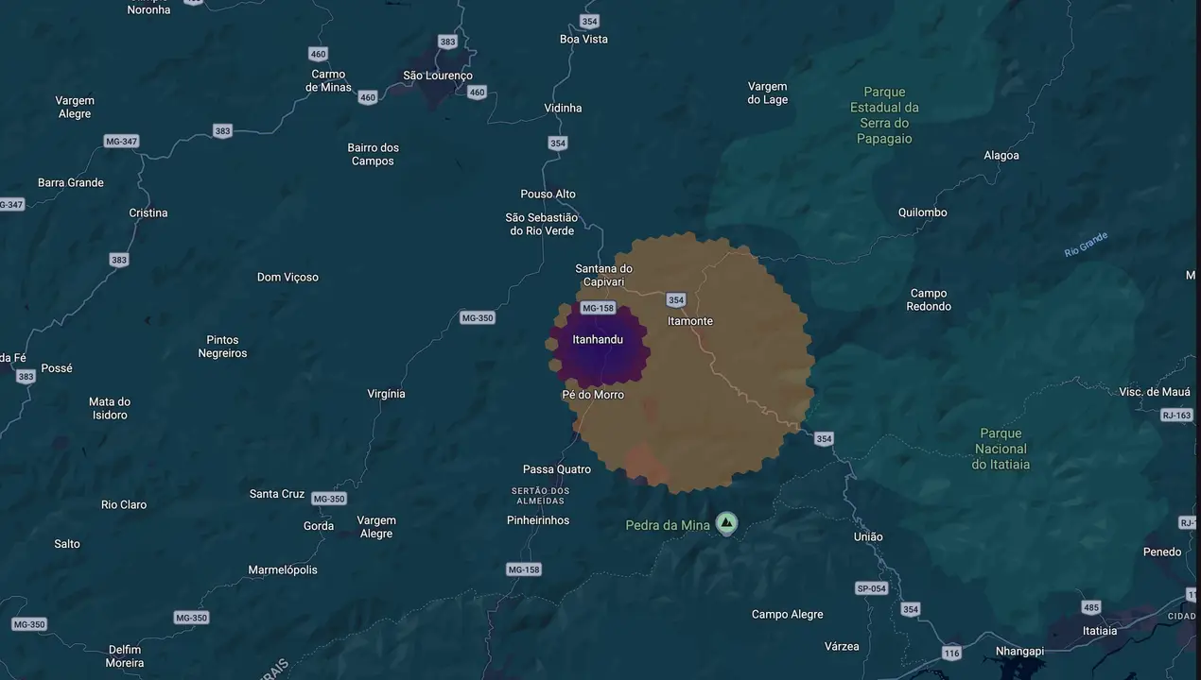
Task: Click the Parque Nacional do Itatiaia label
Action: point(1001,449)
